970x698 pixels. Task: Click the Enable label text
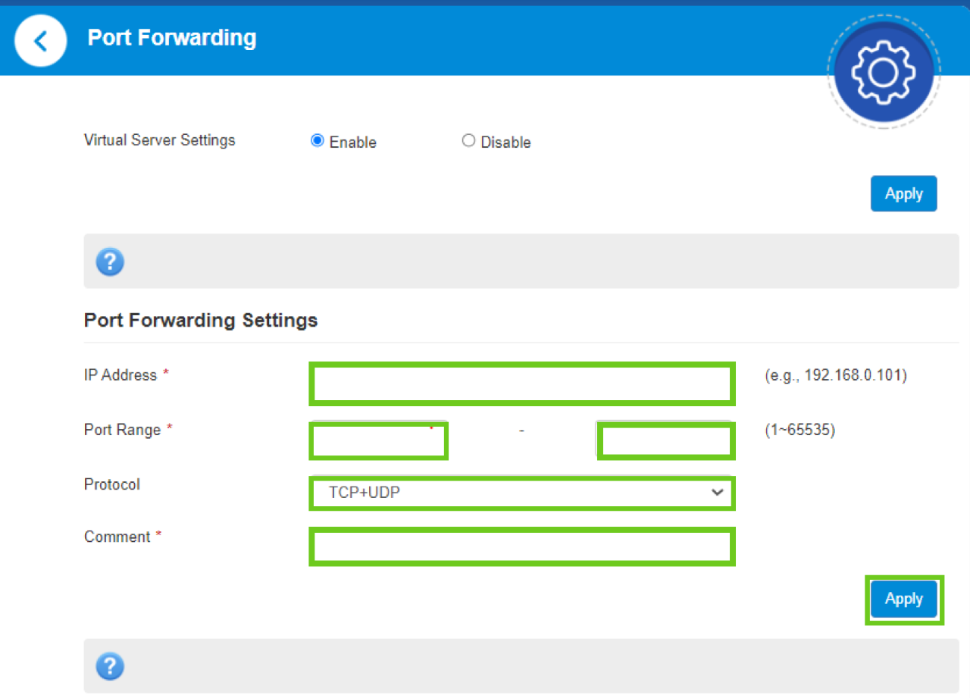pyautogui.click(x=352, y=142)
